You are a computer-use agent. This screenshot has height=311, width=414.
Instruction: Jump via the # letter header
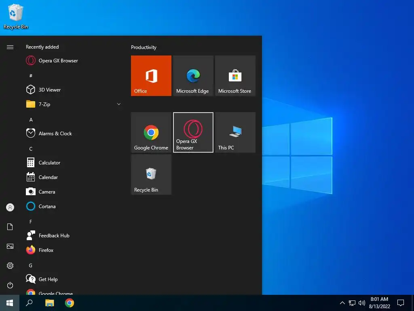pyautogui.click(x=31, y=76)
